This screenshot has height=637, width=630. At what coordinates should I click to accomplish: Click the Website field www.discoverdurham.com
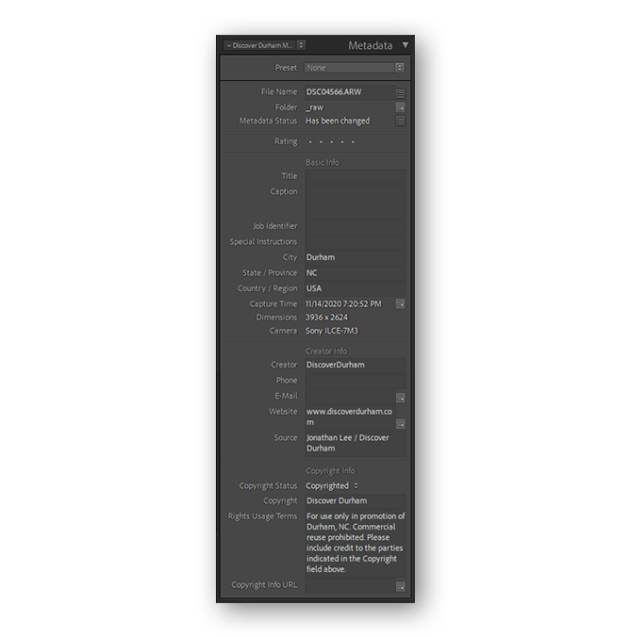coord(350,416)
